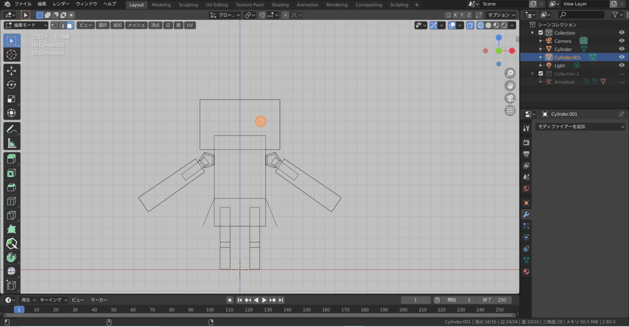The width and height of the screenshot is (629, 327).
Task: Open the UV Editing workspace tab
Action: [x=216, y=5]
